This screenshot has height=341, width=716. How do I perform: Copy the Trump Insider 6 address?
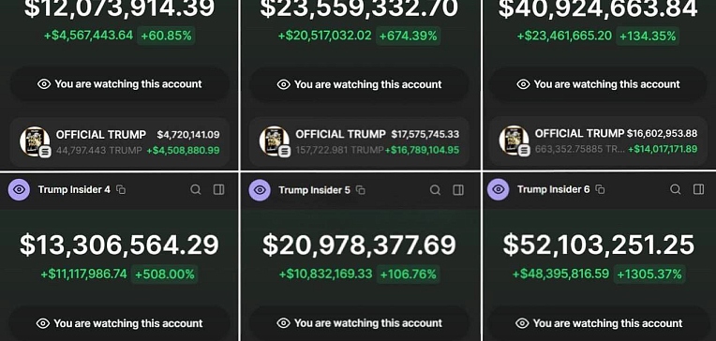(600, 189)
